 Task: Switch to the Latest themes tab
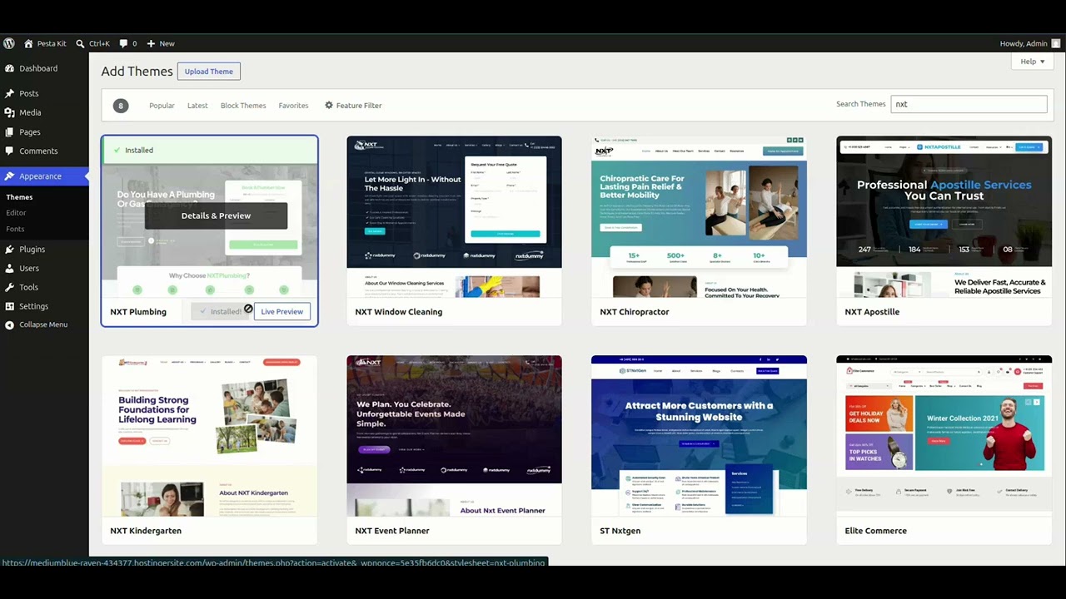click(197, 106)
